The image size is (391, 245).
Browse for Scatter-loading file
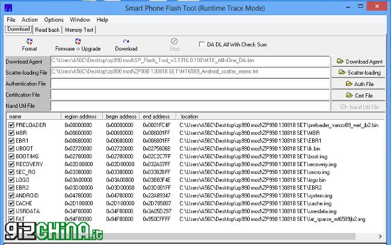point(359,73)
